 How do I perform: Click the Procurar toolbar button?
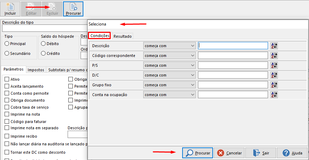coord(73,9)
